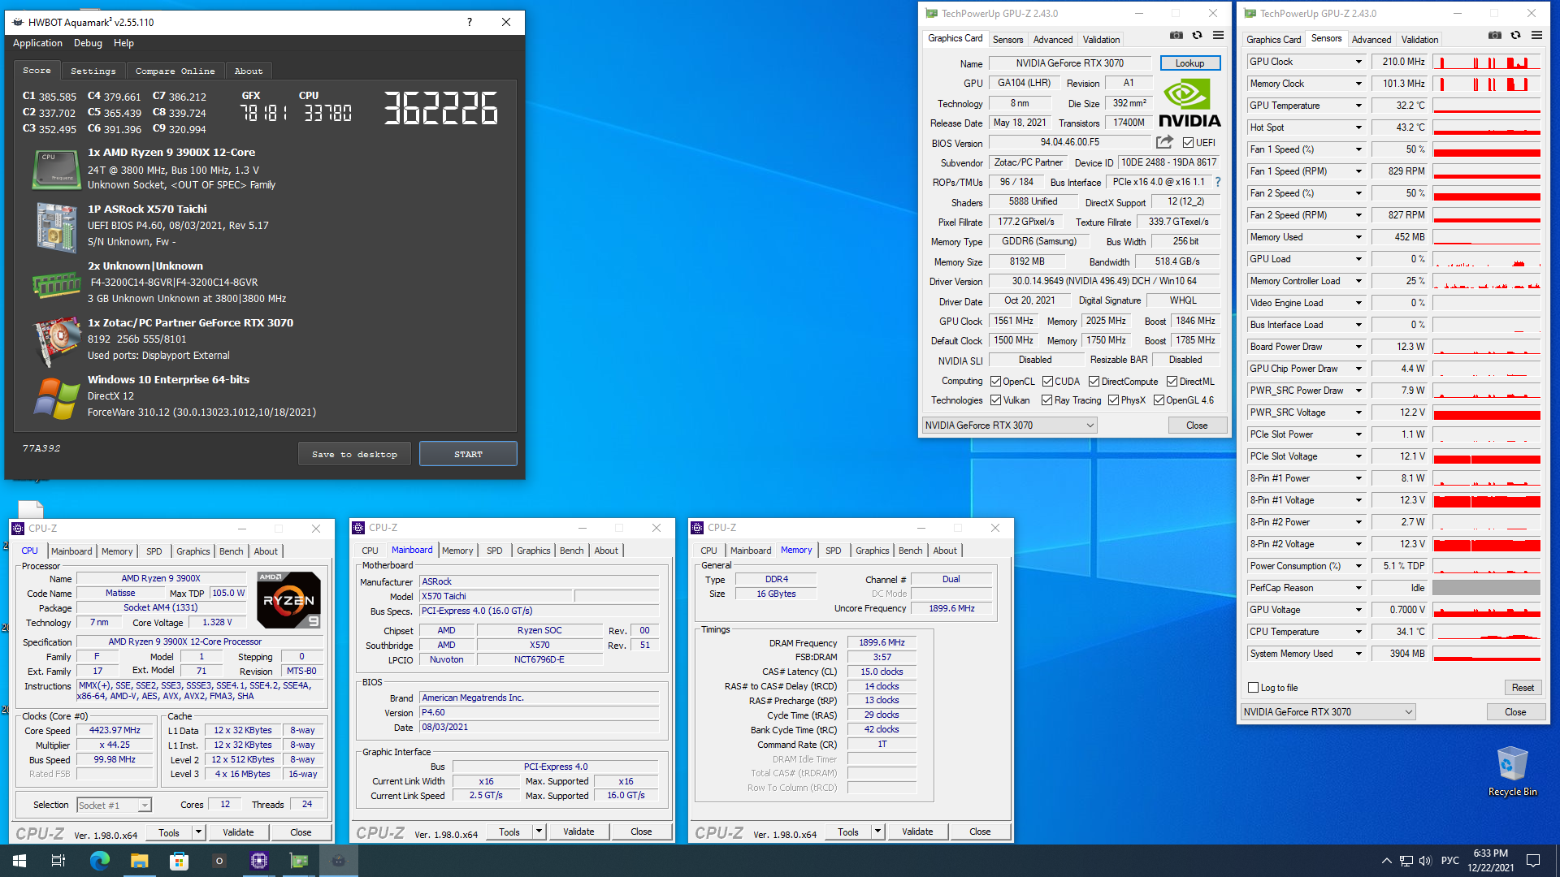This screenshot has width=1560, height=877.
Task: Toggle the Vulkan checkbox
Action: tap(995, 400)
